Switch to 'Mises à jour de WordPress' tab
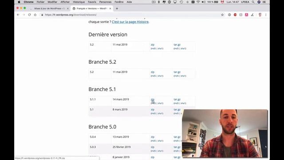Viewport: 284px width, 160px height. point(49,8)
